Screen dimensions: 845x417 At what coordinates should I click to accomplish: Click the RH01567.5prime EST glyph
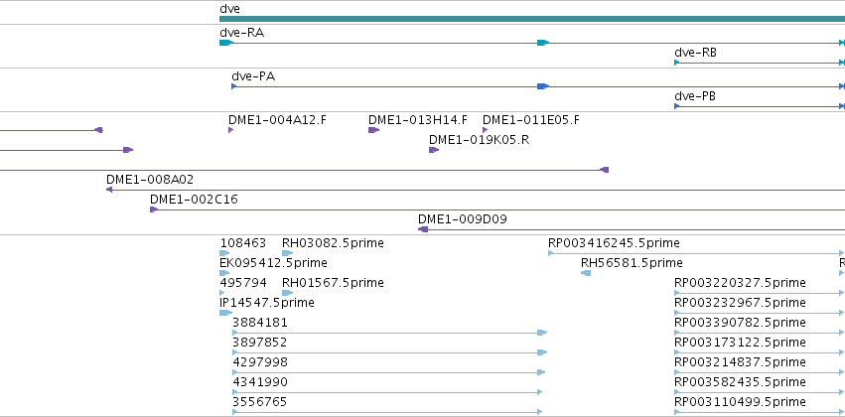pos(287,293)
